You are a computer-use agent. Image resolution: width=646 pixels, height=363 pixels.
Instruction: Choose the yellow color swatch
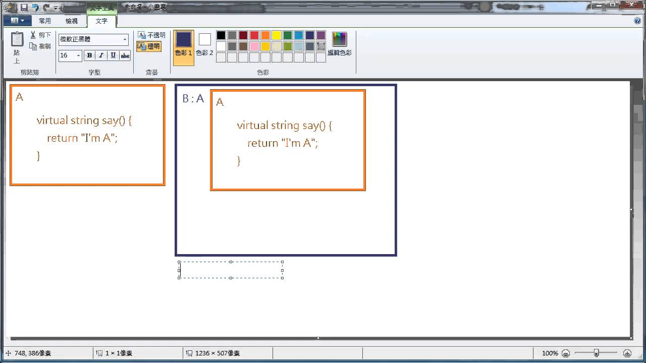(277, 35)
